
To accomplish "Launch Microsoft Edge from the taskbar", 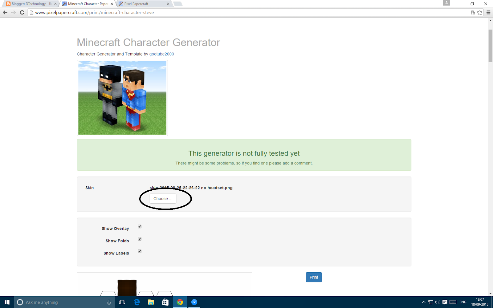I will click(x=137, y=302).
